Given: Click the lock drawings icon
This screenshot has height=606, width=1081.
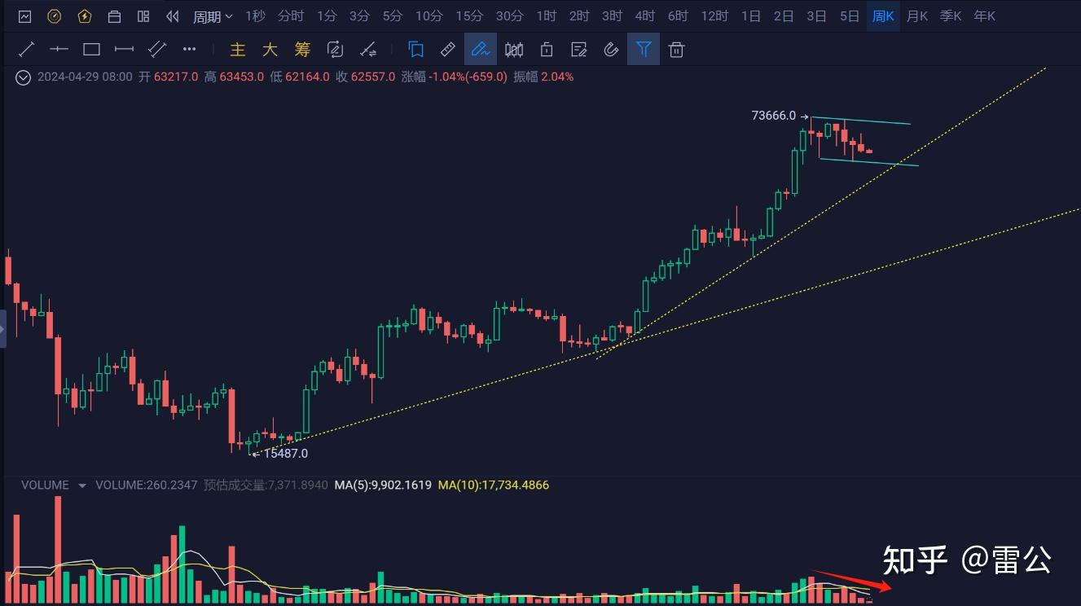Looking at the screenshot, I should point(547,50).
